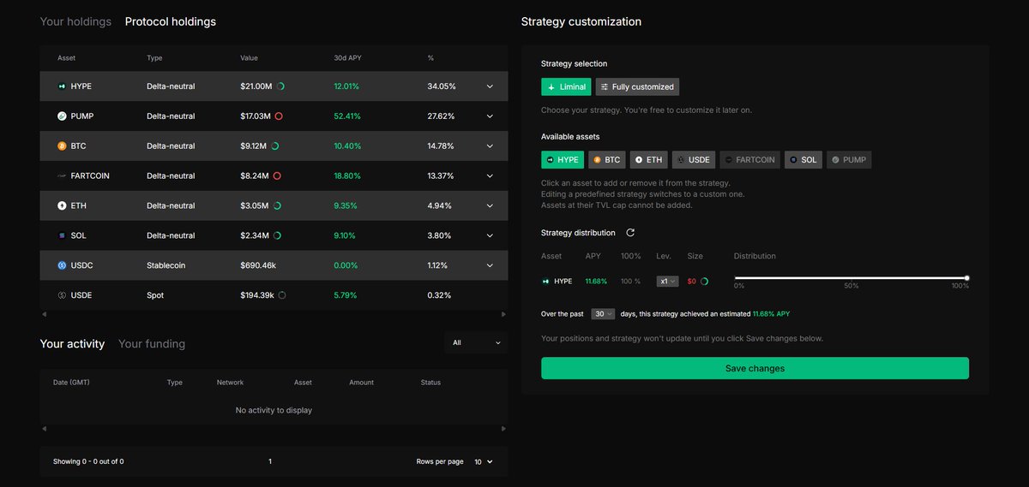1029x487 pixels.
Task: Toggle USDE in available assets
Action: click(x=694, y=160)
